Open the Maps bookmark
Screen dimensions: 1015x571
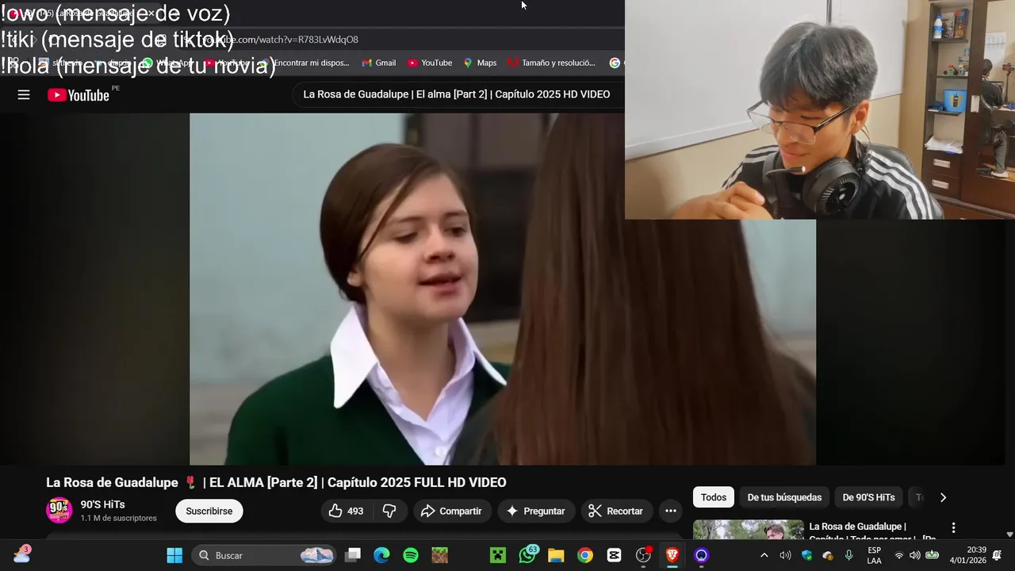click(x=480, y=63)
